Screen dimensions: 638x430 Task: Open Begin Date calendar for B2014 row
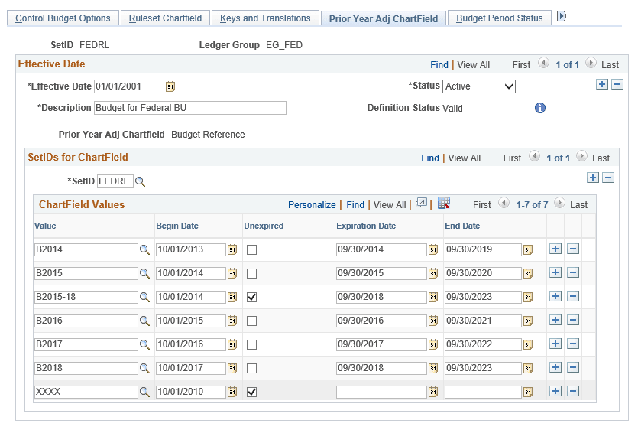pyautogui.click(x=232, y=249)
